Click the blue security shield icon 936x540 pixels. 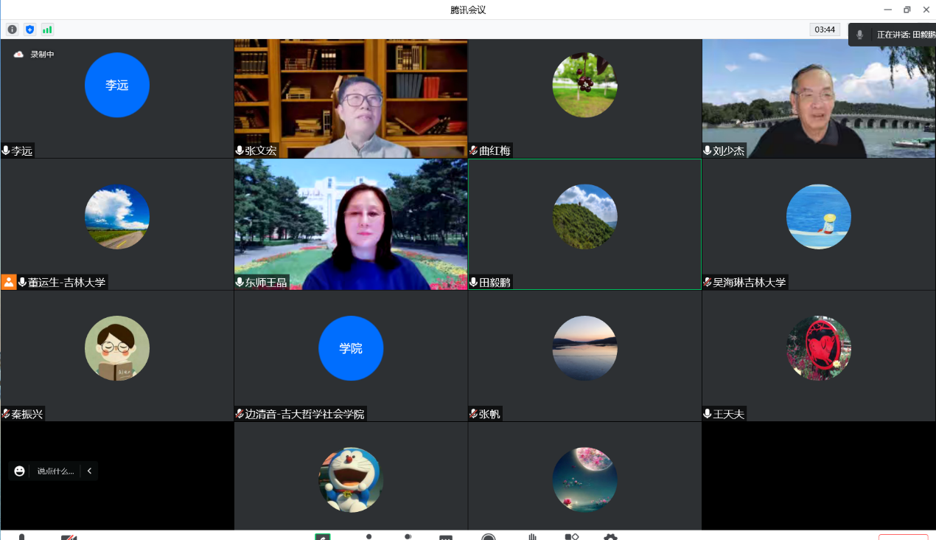[x=29, y=30]
